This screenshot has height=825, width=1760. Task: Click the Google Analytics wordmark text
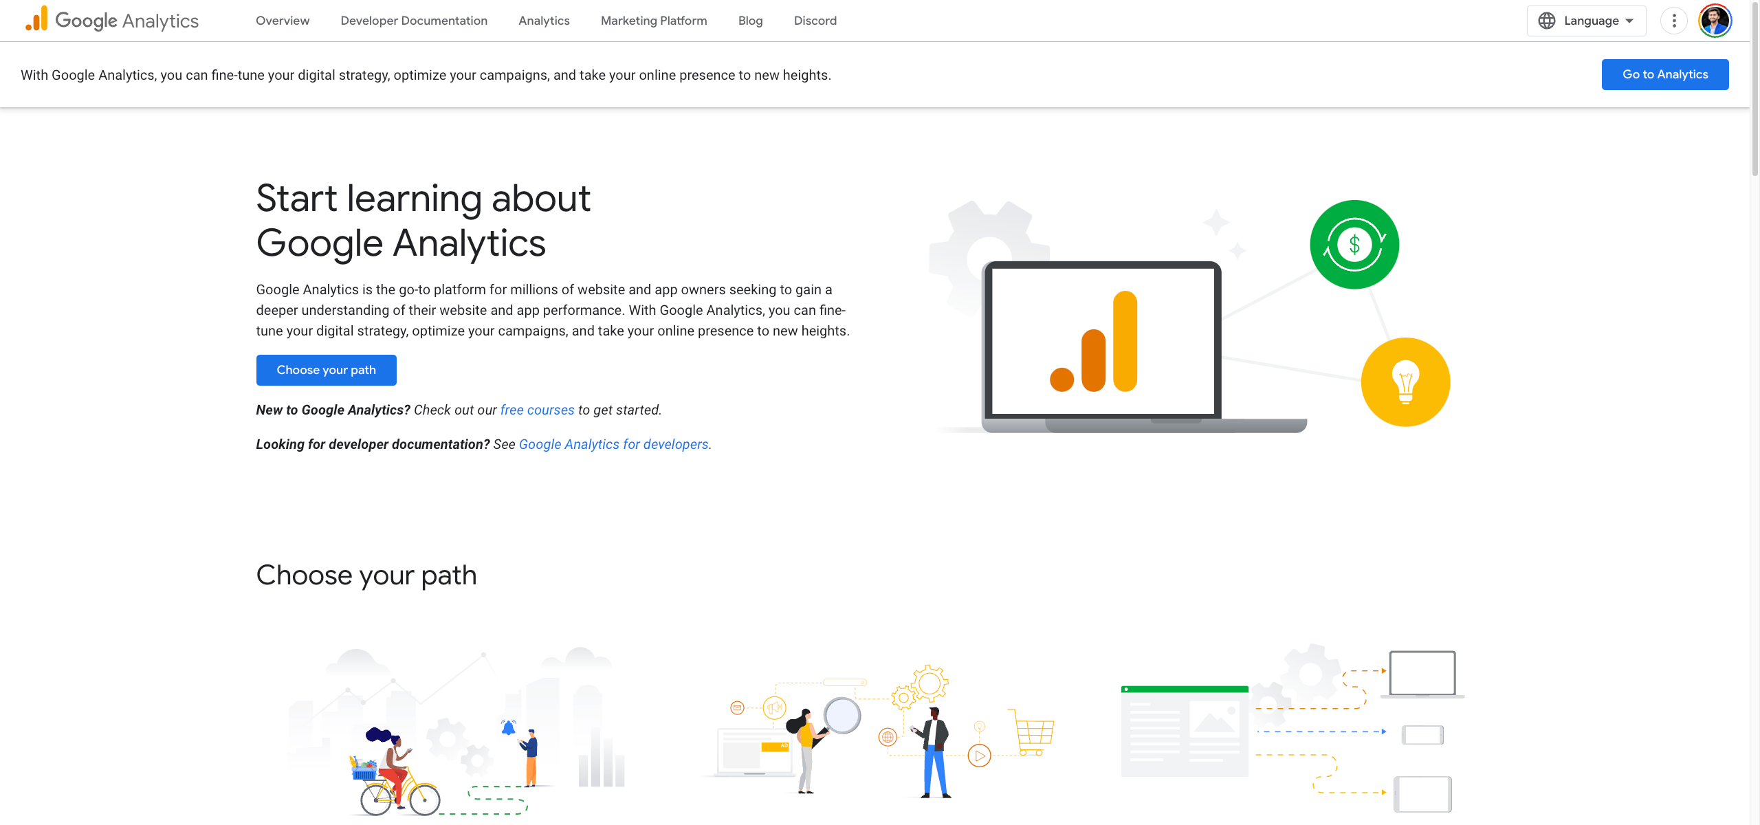click(126, 21)
